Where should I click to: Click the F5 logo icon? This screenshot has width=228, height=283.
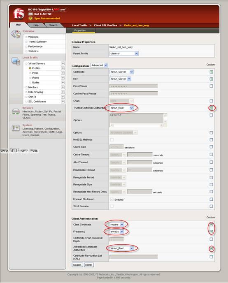[x=19, y=14]
